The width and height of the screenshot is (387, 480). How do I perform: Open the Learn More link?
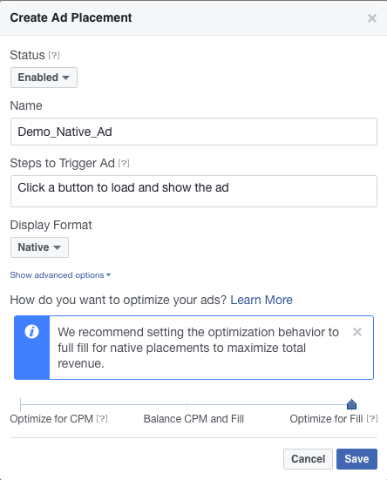pos(261,300)
